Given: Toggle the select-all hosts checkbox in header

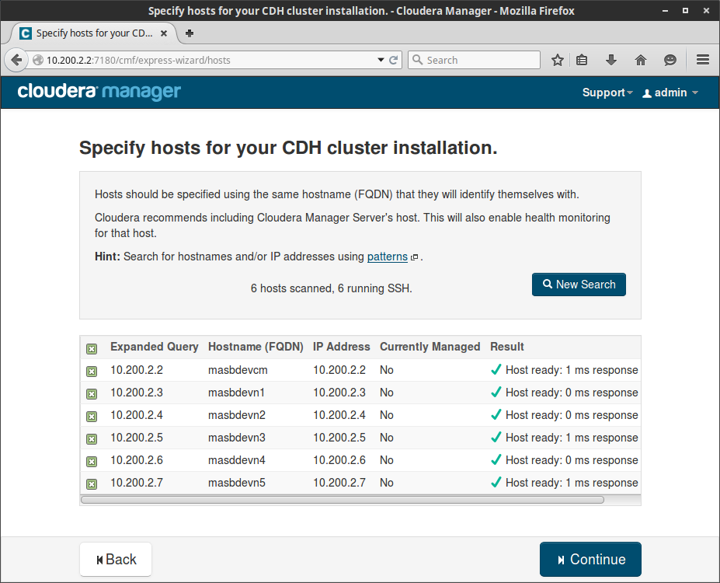Looking at the screenshot, I should [92, 349].
